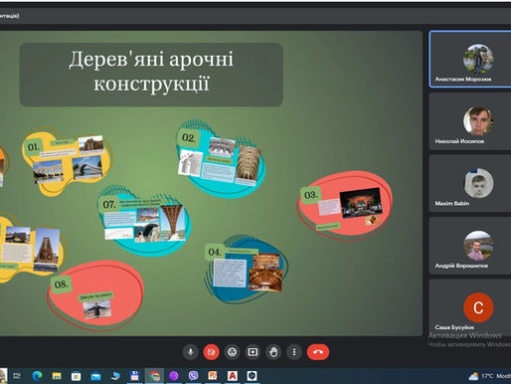The image size is (511, 384).
Task: Click the present screen button
Action: pos(253,352)
